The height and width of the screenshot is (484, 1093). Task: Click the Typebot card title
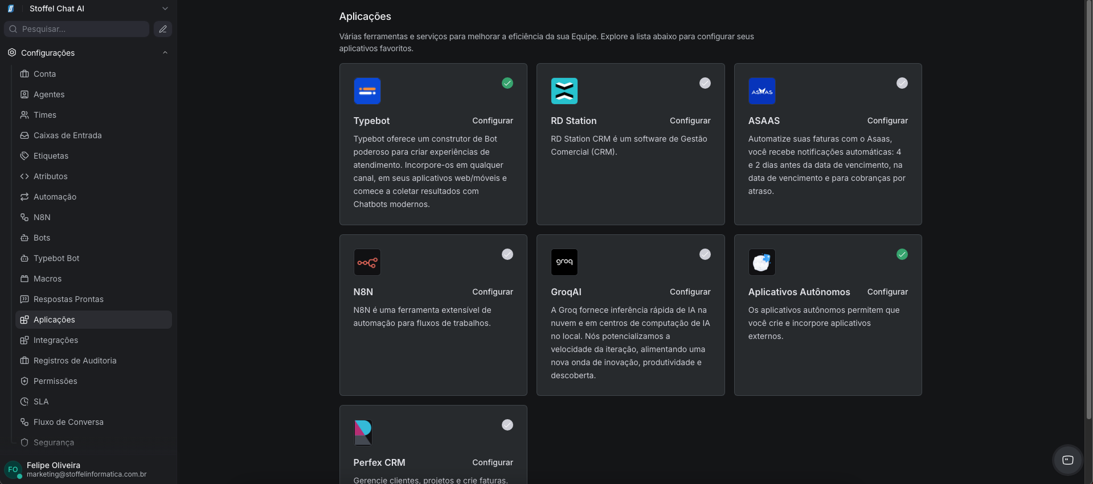click(371, 121)
